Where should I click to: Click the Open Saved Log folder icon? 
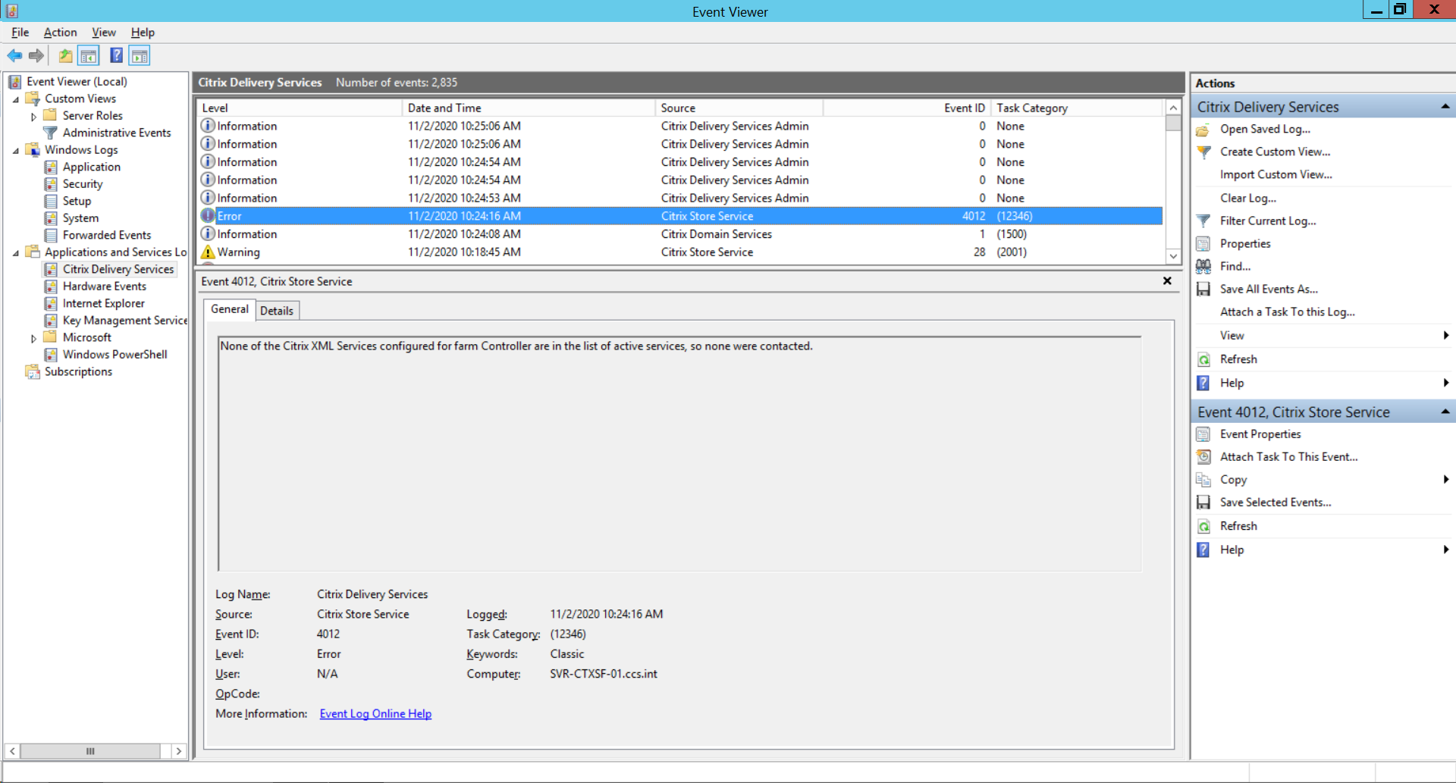[x=1203, y=130]
